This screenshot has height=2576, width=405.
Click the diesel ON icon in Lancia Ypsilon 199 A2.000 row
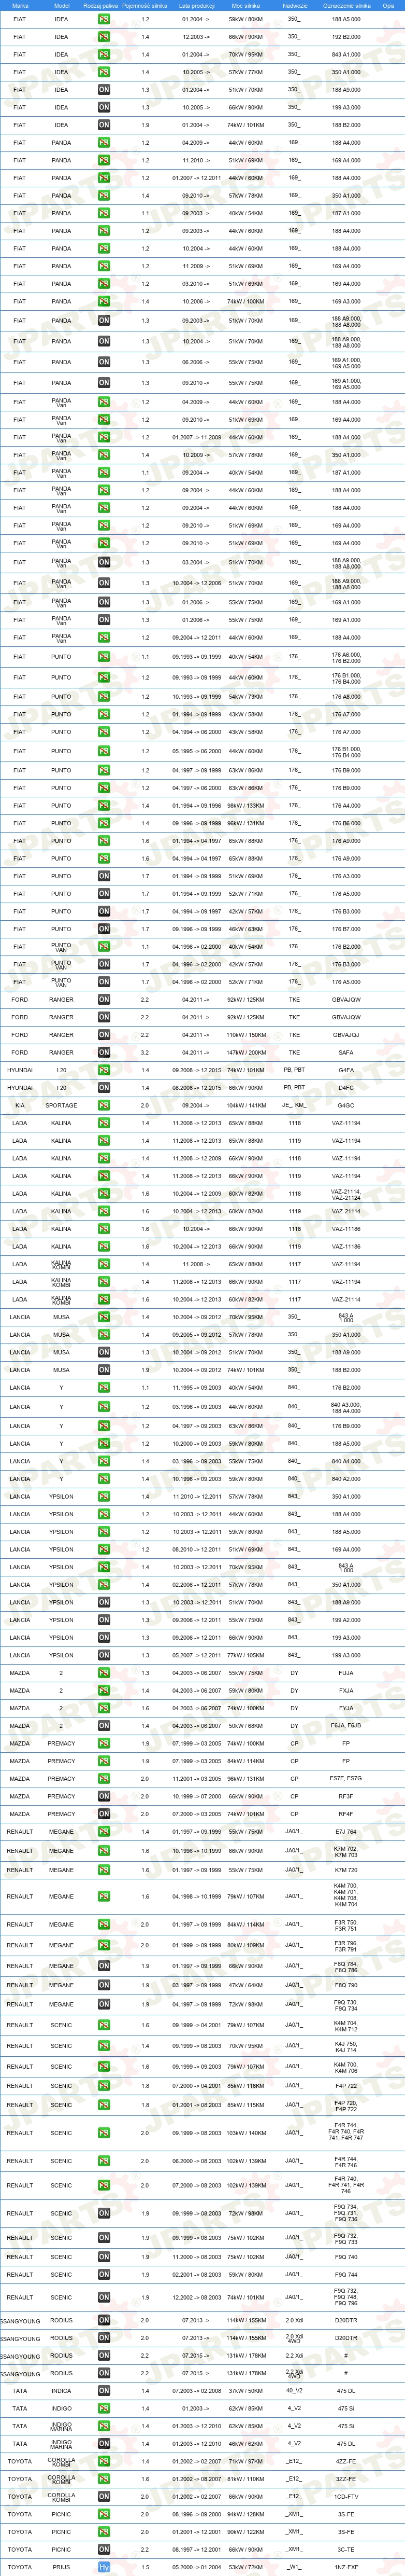point(104,1620)
